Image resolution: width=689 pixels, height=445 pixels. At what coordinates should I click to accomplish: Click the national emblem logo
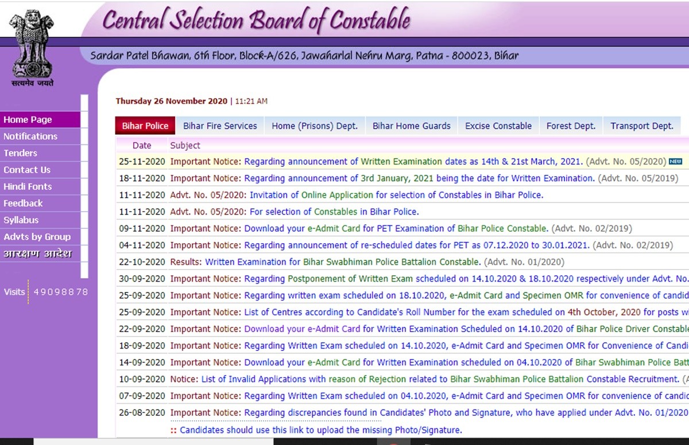[x=32, y=47]
